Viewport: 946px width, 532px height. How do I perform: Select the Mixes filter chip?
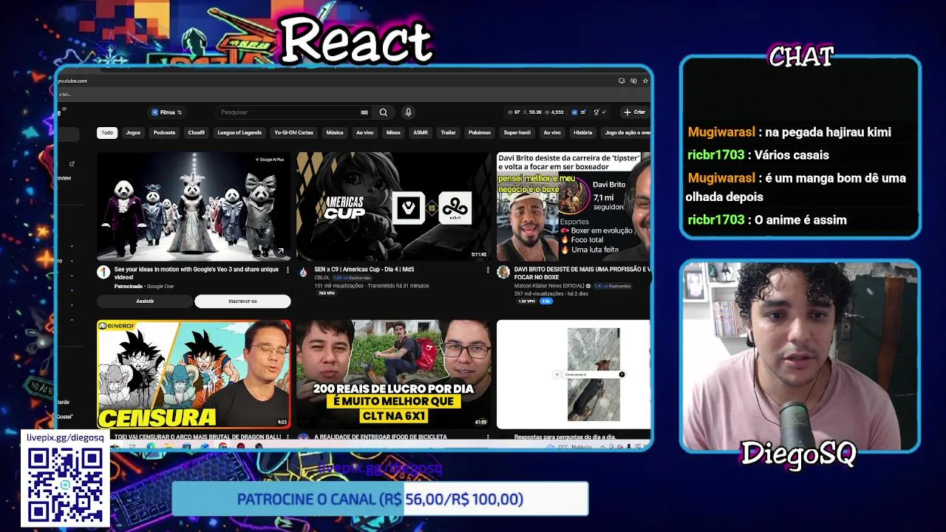point(393,133)
